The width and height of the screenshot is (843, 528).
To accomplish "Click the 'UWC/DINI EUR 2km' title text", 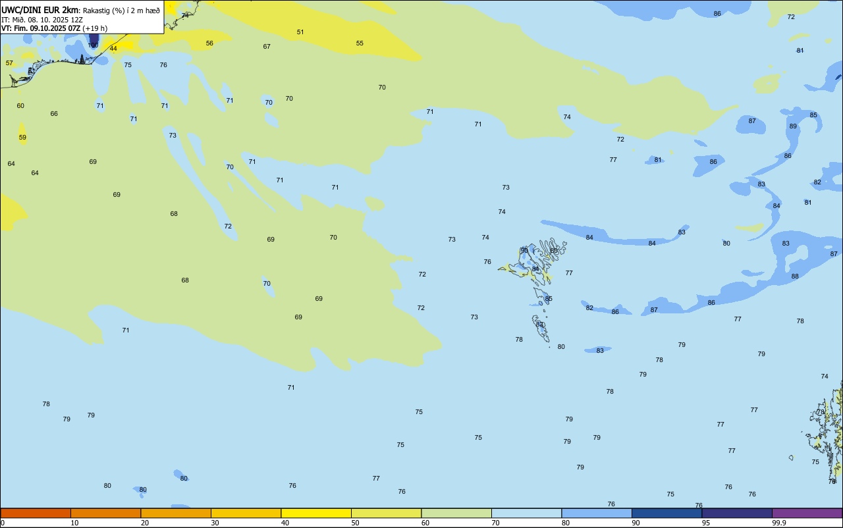I will pos(40,10).
